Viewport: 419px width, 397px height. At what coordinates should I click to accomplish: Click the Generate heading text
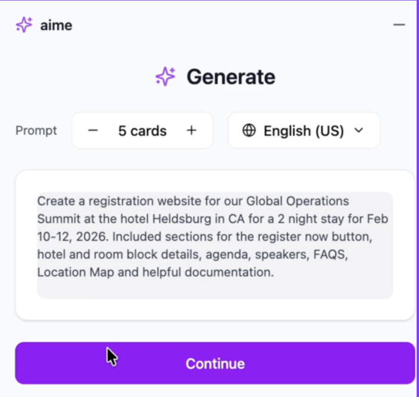231,77
